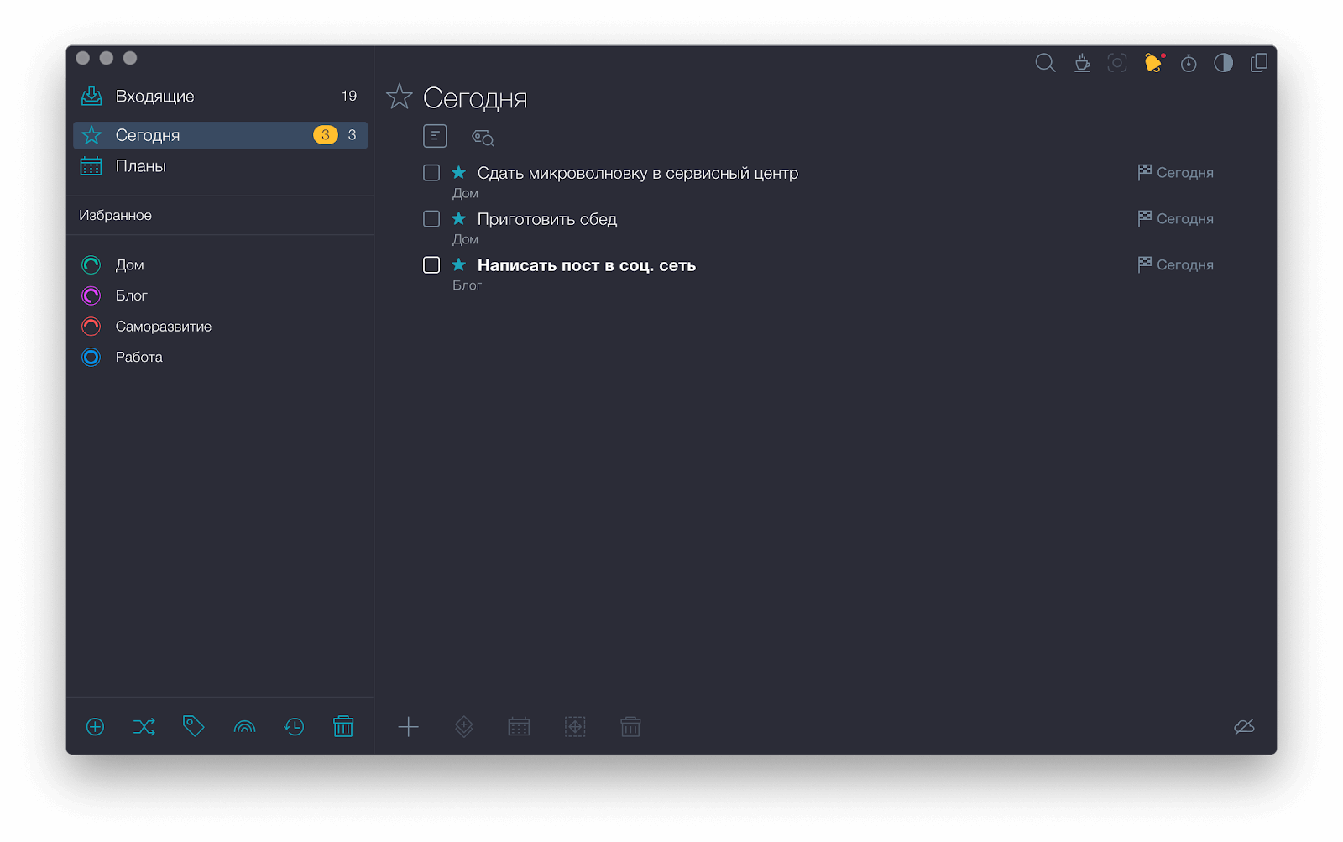
Task: Open the stopwatch timer icon
Action: (x=1189, y=63)
